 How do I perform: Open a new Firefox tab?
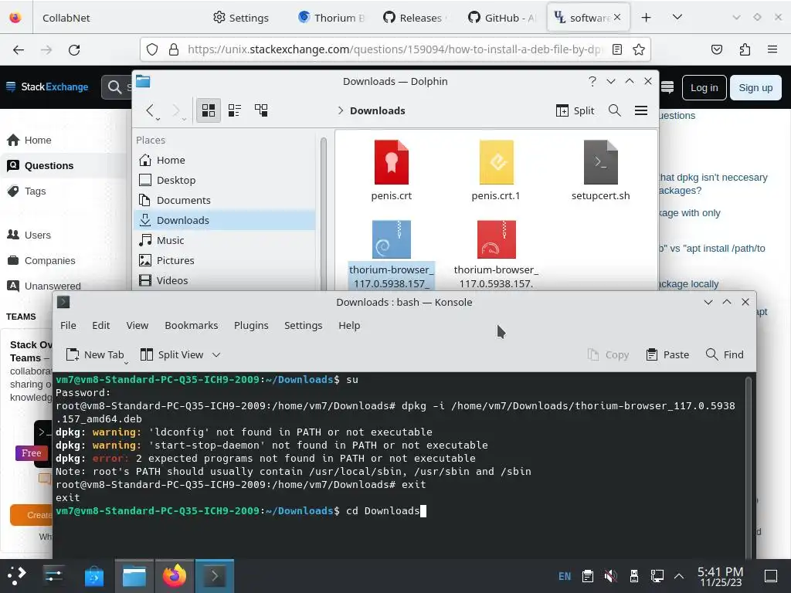(647, 18)
